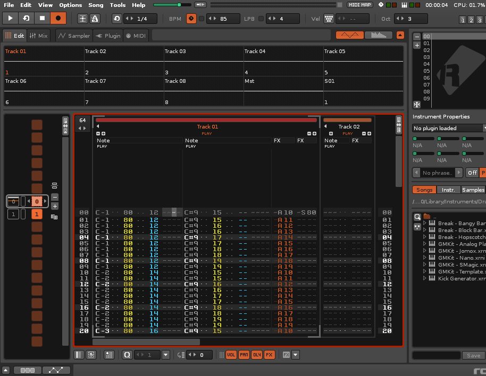The width and height of the screenshot is (486, 376).
Task: Click the BPM value field showing 85
Action: pyautogui.click(x=223, y=19)
